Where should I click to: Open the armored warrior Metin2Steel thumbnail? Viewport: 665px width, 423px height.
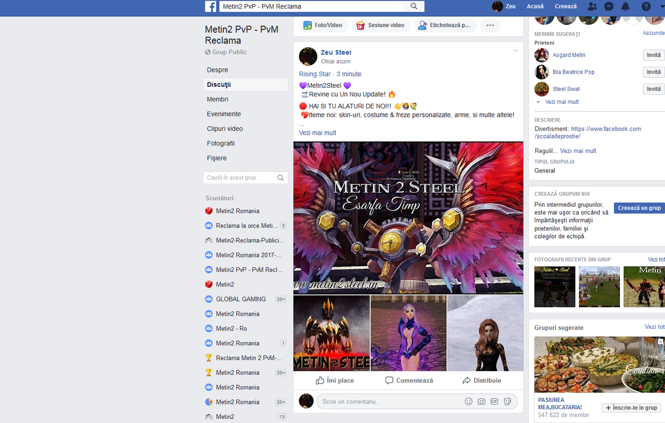click(x=331, y=333)
